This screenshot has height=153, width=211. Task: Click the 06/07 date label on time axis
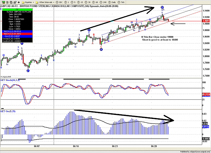pyautogui.click(x=36, y=146)
